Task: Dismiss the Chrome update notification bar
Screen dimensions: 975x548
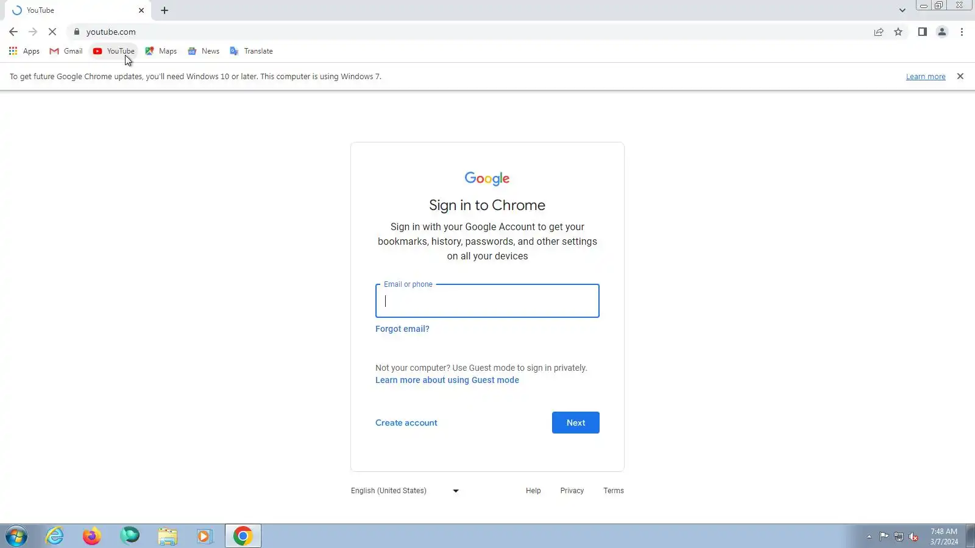Action: tap(960, 76)
